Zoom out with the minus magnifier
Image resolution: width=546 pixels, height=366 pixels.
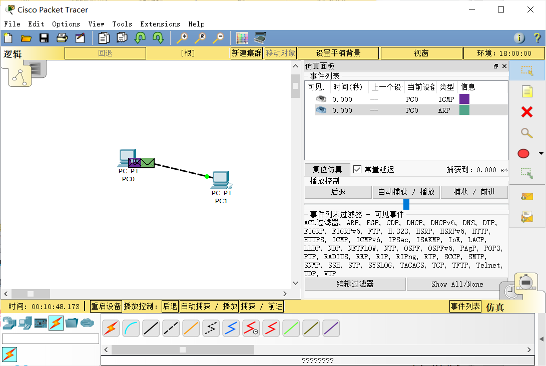pyautogui.click(x=218, y=38)
